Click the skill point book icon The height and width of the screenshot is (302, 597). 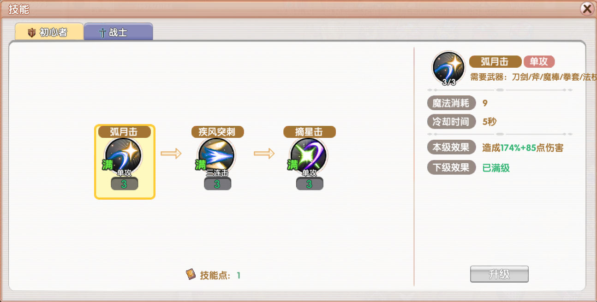[191, 275]
